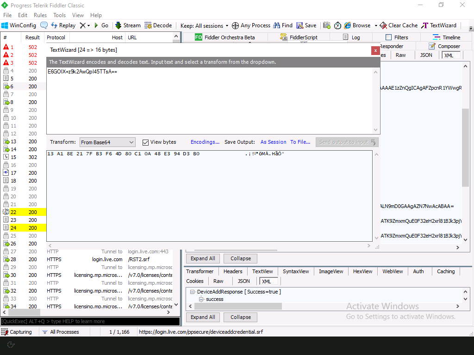
Task: Switch to the HexView response tab
Action: [x=362, y=271]
